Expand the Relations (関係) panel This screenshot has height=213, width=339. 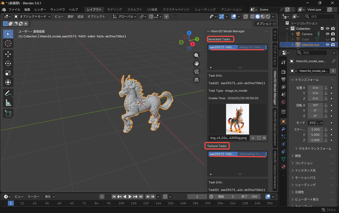[x=298, y=156]
